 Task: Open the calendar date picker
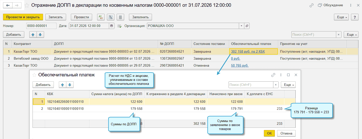click(112, 26)
